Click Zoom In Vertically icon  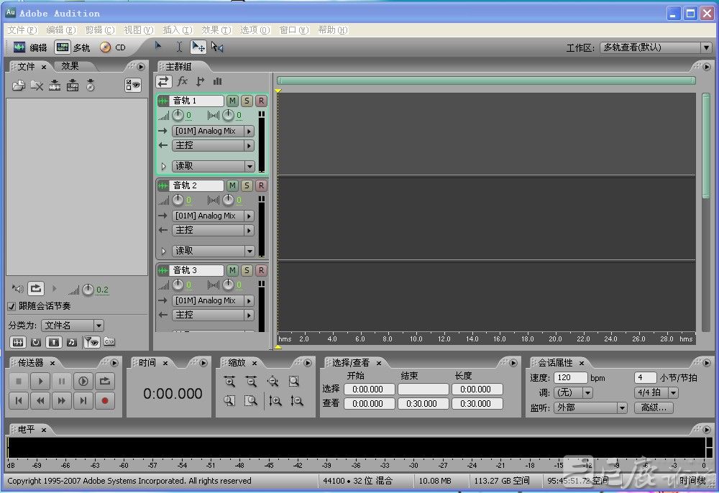coord(275,401)
